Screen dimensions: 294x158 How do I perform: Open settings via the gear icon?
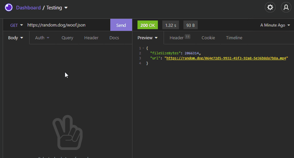click(x=270, y=7)
